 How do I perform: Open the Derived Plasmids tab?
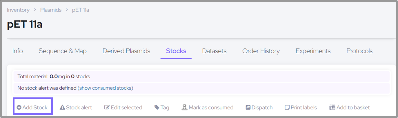126,51
